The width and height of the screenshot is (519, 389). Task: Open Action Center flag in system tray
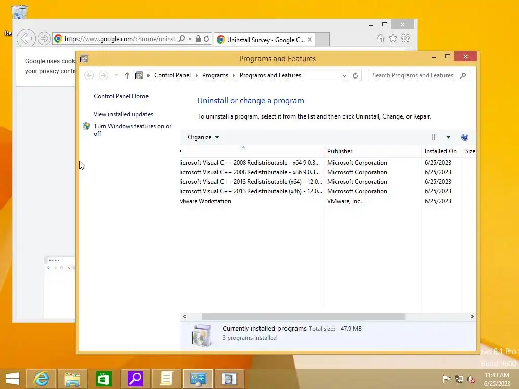pyautogui.click(x=447, y=379)
